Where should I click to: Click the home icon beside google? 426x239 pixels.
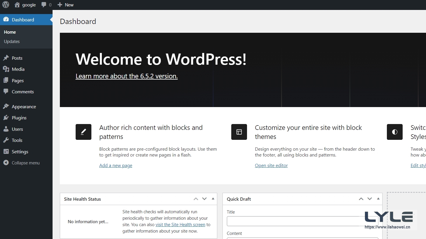[17, 5]
